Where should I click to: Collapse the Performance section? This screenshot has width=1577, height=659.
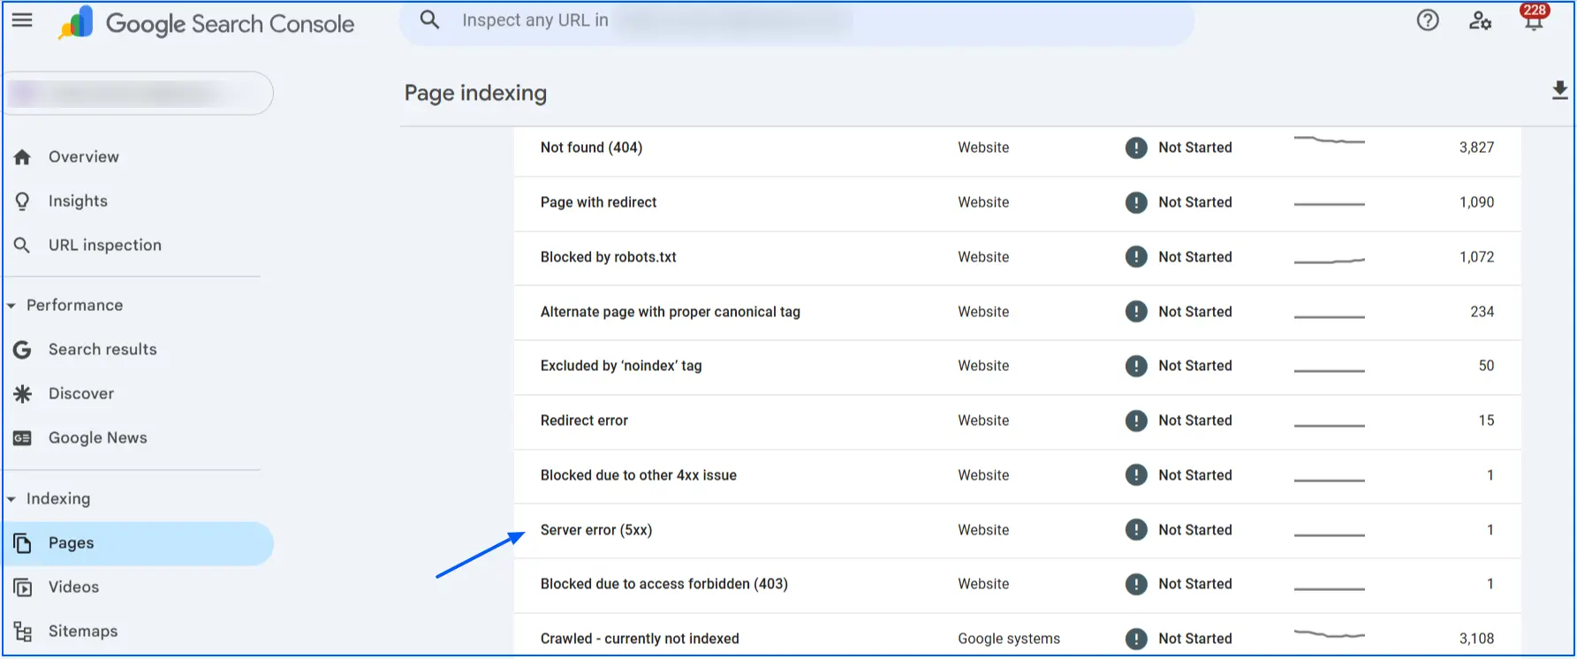click(x=11, y=306)
